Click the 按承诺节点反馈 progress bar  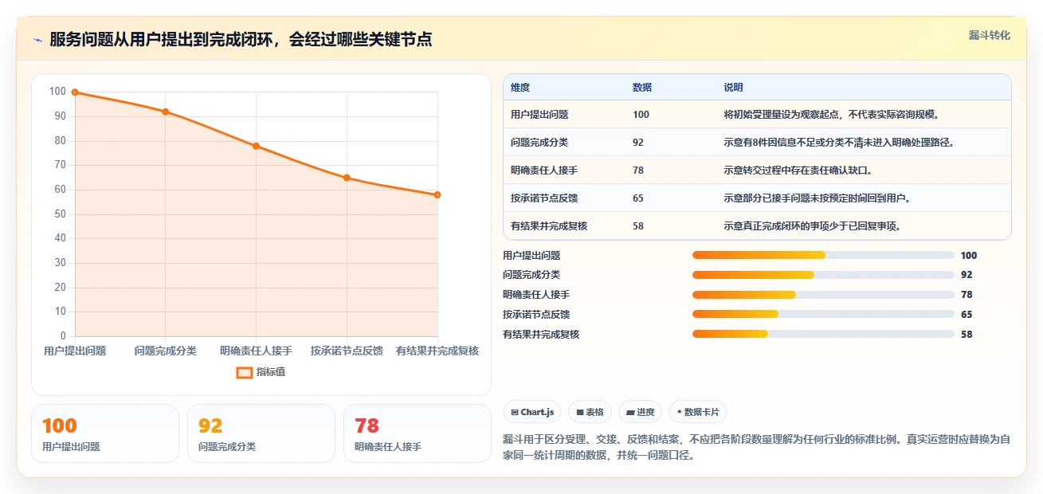(x=823, y=315)
